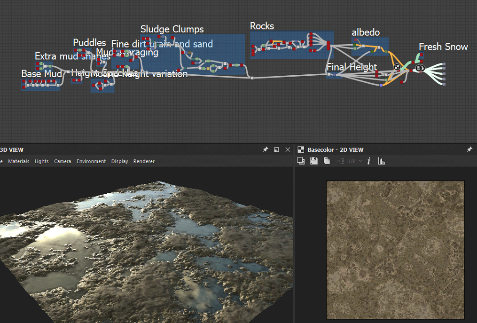Open the Renderer menu
Image resolution: width=477 pixels, height=323 pixels.
coord(144,161)
